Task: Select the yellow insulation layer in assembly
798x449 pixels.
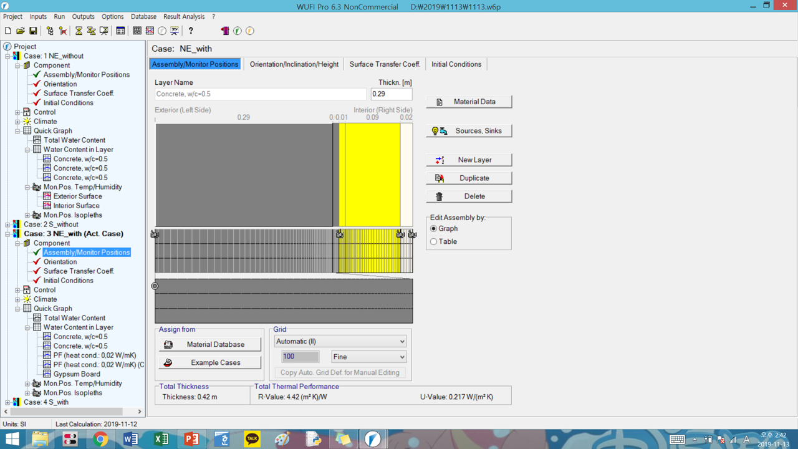Action: (x=372, y=175)
